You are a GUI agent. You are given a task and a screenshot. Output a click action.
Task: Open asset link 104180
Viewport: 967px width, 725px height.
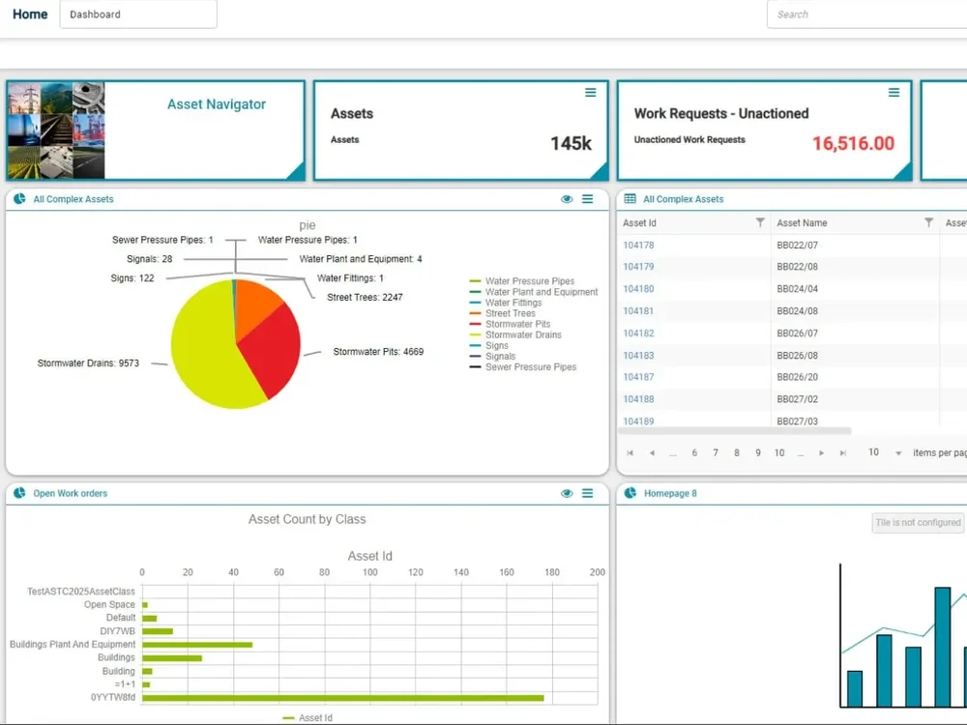click(638, 288)
